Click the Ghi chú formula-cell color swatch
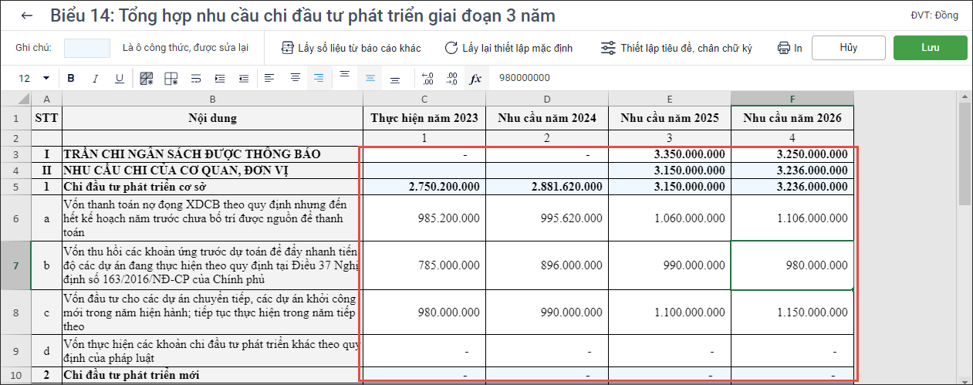Image resolution: width=973 pixels, height=385 pixels. pyautogui.click(x=87, y=48)
